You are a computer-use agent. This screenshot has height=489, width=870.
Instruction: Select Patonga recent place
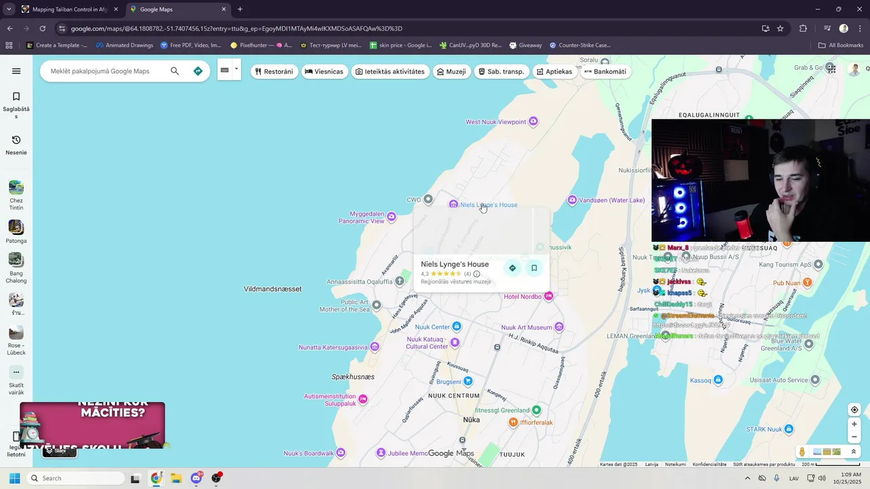point(16,232)
